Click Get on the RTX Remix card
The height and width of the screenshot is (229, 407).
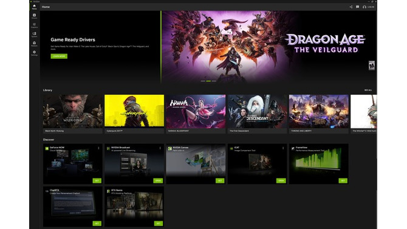click(x=159, y=224)
